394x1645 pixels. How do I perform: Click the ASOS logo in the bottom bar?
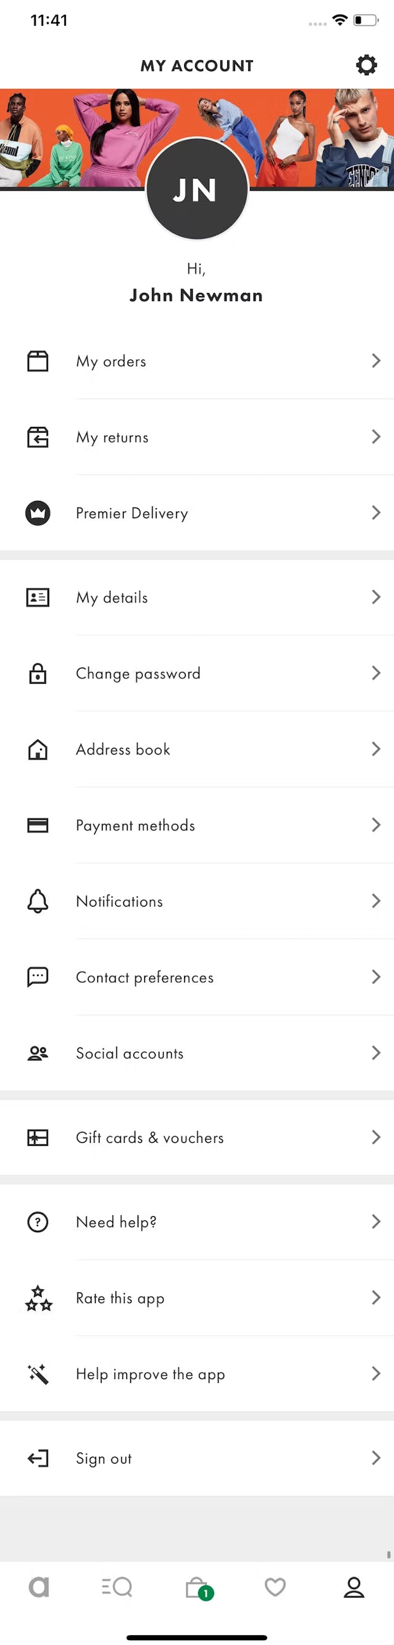click(x=39, y=1588)
